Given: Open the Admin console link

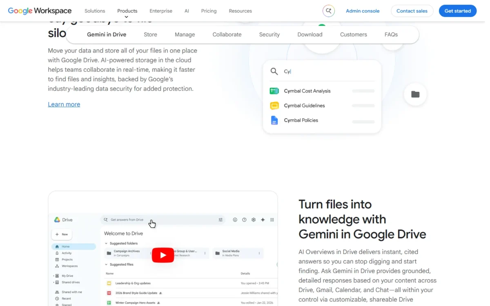Looking at the screenshot, I should 363,11.
